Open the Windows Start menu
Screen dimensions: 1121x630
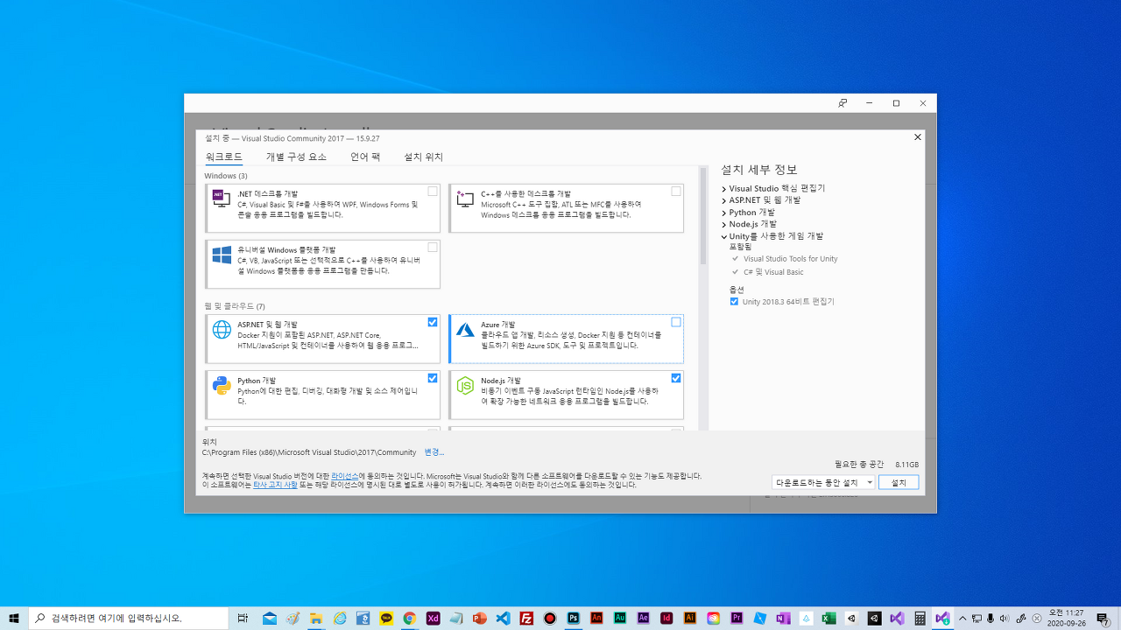coord(14,618)
